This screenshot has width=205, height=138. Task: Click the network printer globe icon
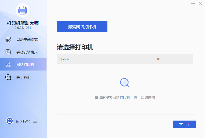(x=8, y=64)
